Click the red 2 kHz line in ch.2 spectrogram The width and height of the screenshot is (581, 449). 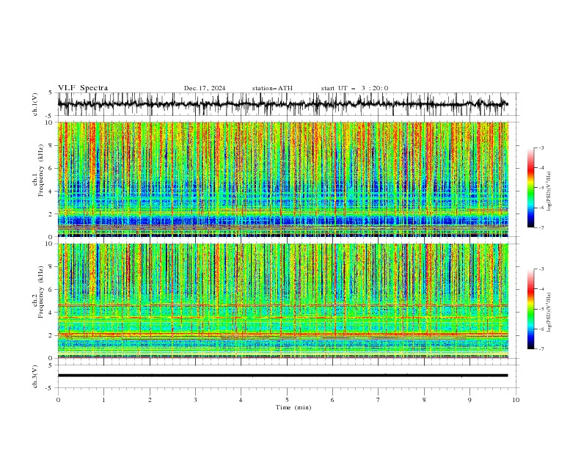tap(282, 335)
